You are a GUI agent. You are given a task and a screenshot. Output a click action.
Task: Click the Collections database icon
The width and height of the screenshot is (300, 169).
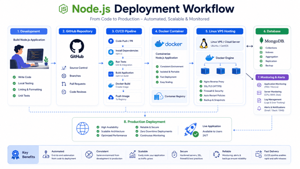coord(261,48)
